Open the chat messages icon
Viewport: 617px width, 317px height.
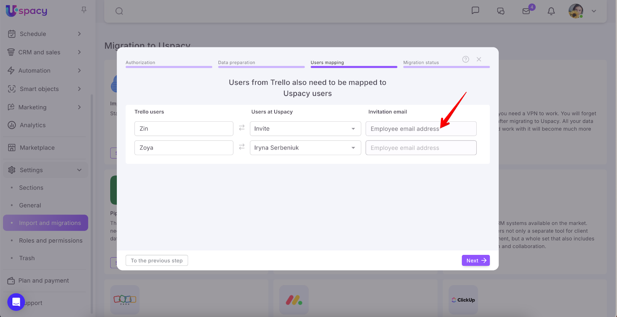475,10
